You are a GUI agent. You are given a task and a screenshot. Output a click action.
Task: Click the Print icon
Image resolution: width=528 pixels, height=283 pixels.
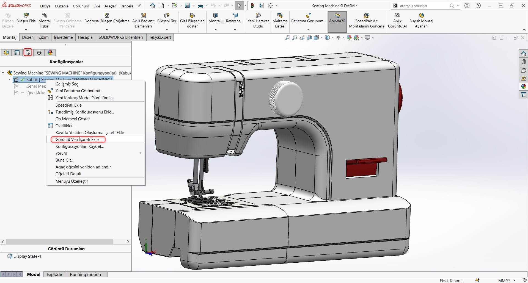click(200, 5)
